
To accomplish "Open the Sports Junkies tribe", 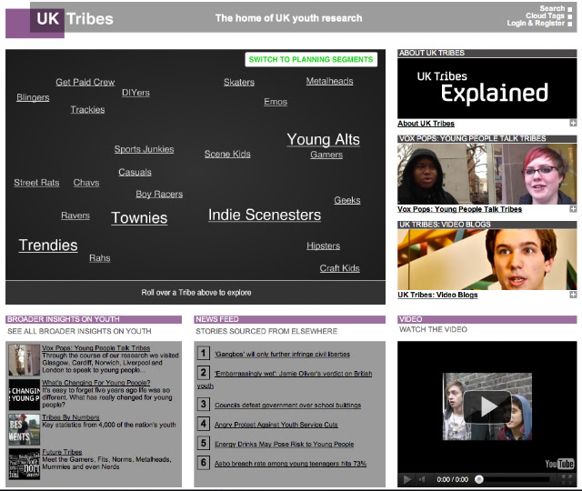I will [x=144, y=149].
